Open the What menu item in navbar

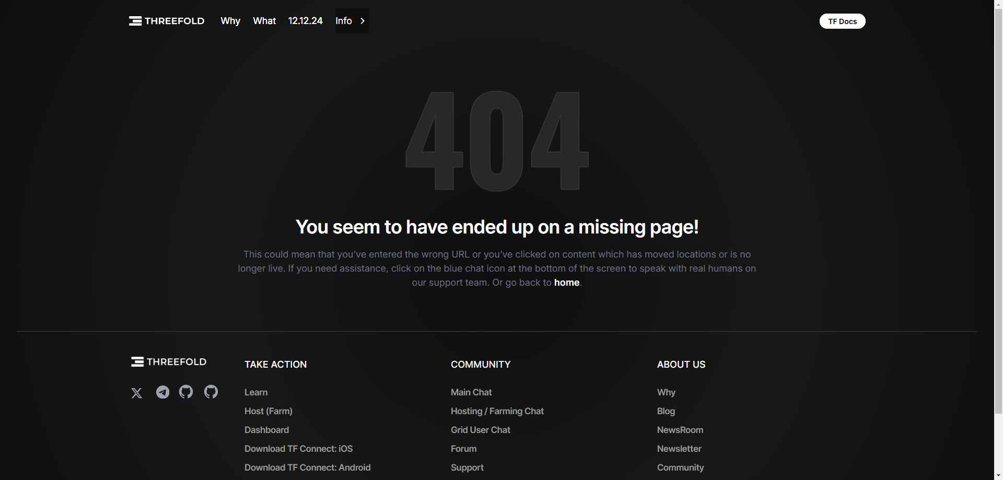pyautogui.click(x=264, y=21)
